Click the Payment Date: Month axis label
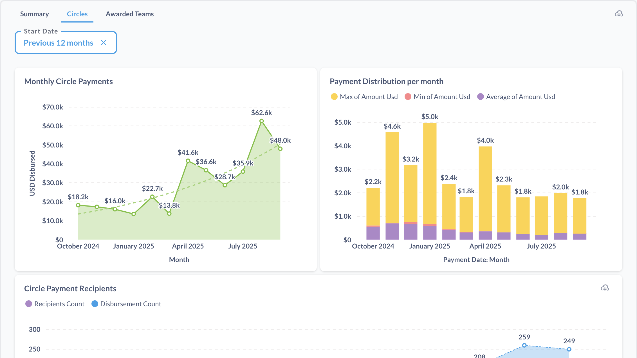The width and height of the screenshot is (637, 358). coord(476,259)
